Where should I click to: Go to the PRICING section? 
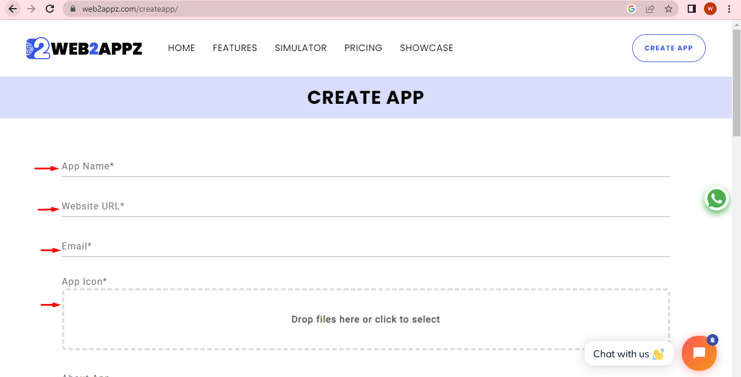[363, 48]
